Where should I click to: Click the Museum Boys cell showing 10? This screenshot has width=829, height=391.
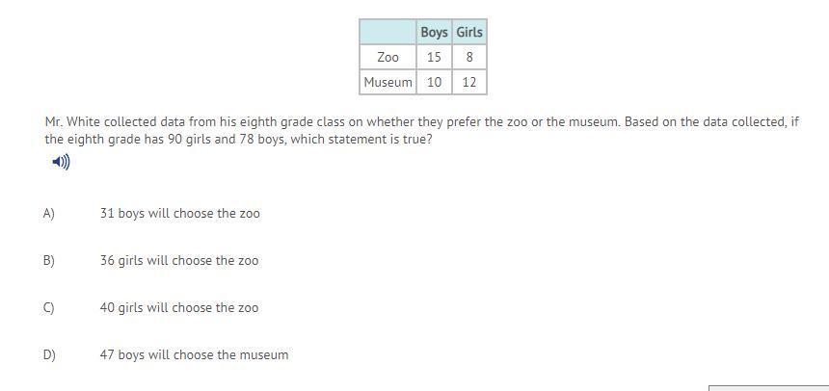click(434, 82)
